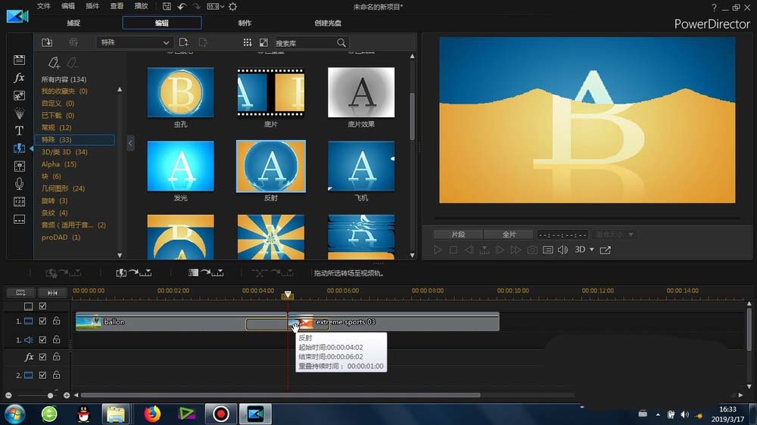Image resolution: width=757 pixels, height=425 pixels.
Task: Click the import media folder icon
Action: 47,43
